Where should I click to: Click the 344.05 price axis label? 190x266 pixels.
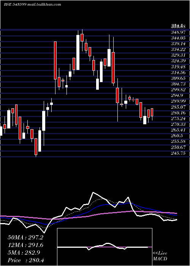tap(178, 38)
